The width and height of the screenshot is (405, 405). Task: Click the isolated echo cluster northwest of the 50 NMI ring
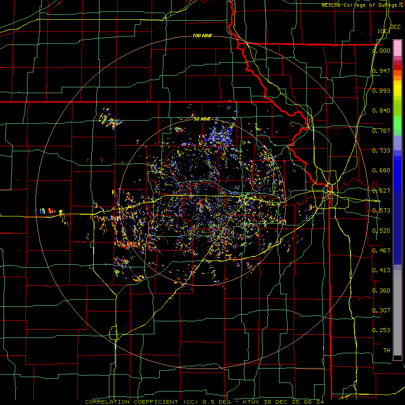tap(111, 120)
